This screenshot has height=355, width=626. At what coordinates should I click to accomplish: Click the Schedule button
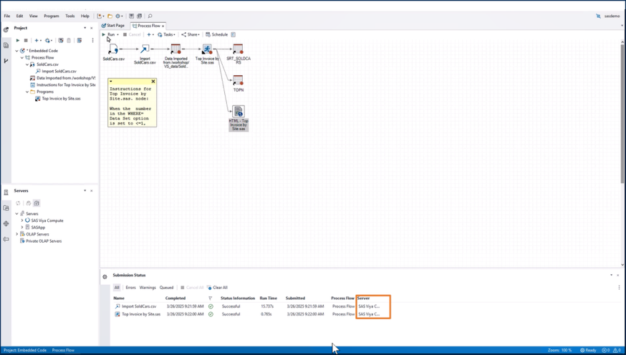coord(217,34)
